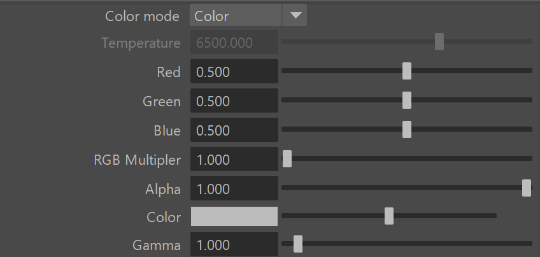540x257 pixels.
Task: Click the Gamma label text
Action: pos(157,245)
